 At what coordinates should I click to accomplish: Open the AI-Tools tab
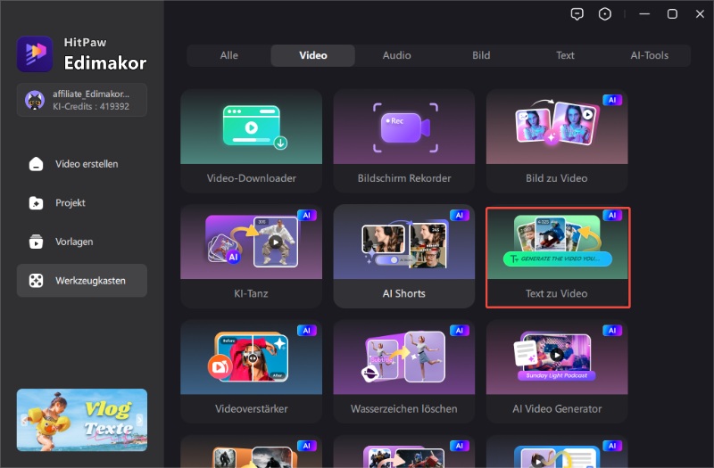[649, 55]
